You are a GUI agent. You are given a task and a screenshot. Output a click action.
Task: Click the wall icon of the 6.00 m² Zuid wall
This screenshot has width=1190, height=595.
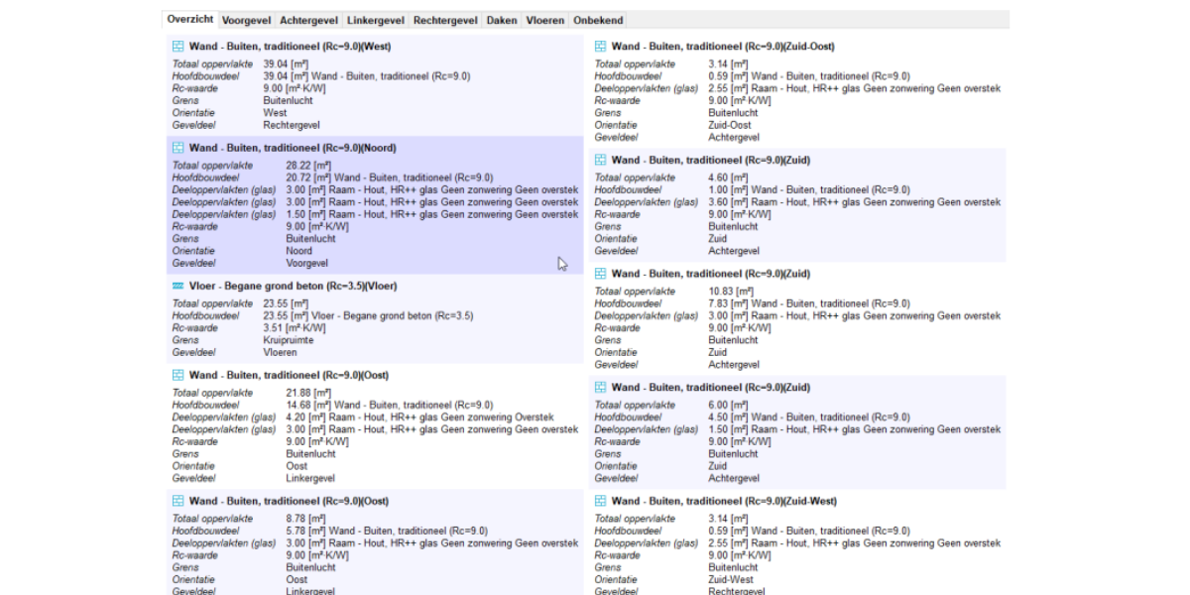pos(601,388)
